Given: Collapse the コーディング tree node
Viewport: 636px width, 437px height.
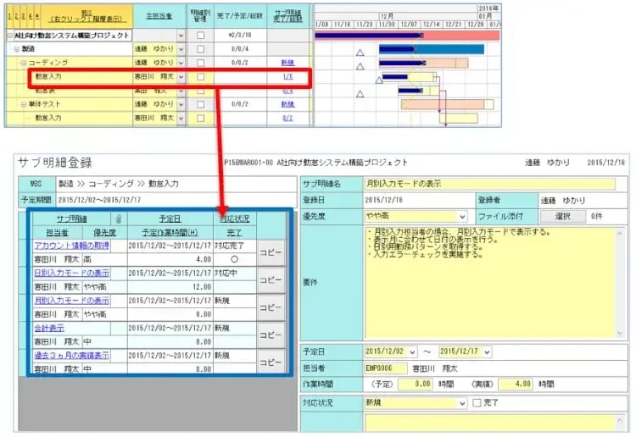Looking at the screenshot, I should [24, 64].
